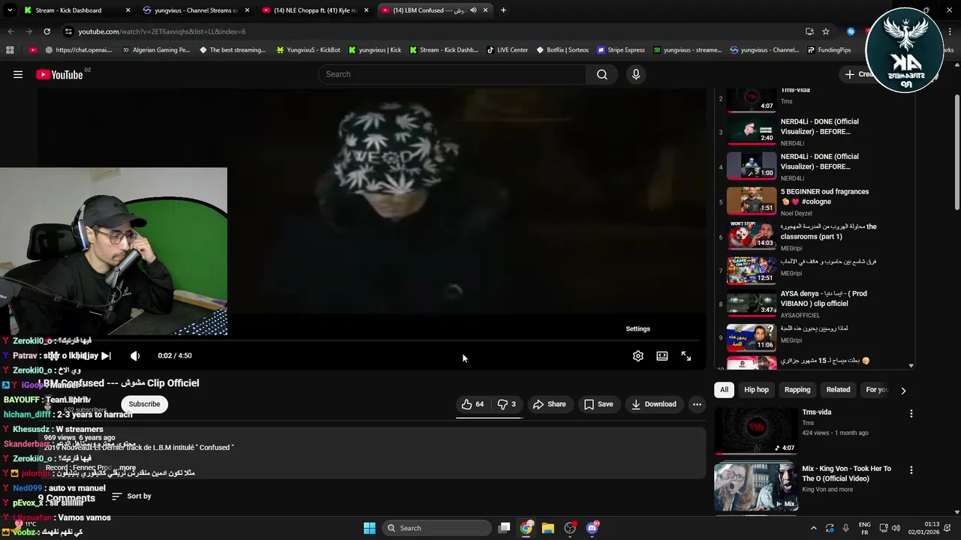
Task: Select the All filter chip
Action: [x=724, y=390]
